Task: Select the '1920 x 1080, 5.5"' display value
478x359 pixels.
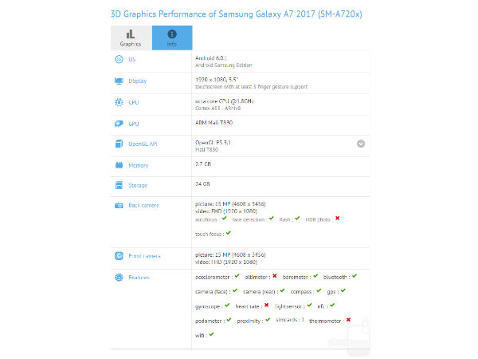Action: tap(217, 79)
